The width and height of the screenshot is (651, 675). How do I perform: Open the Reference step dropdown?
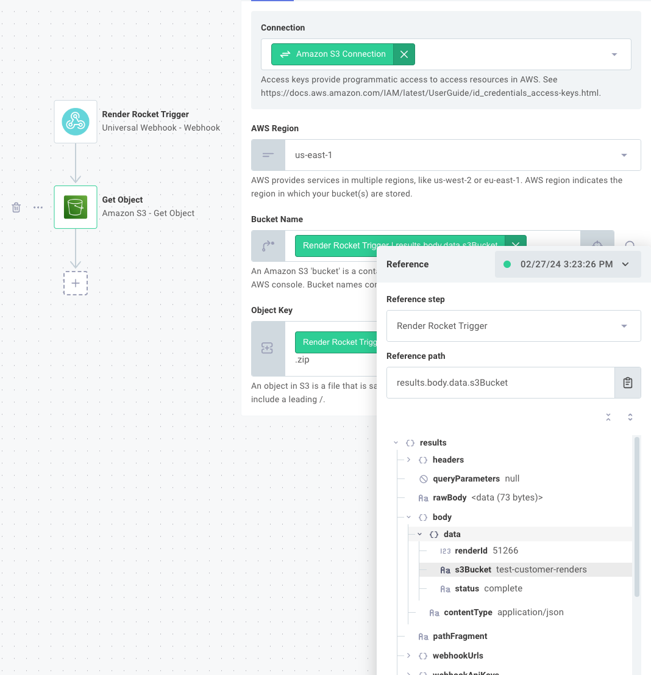tap(624, 326)
